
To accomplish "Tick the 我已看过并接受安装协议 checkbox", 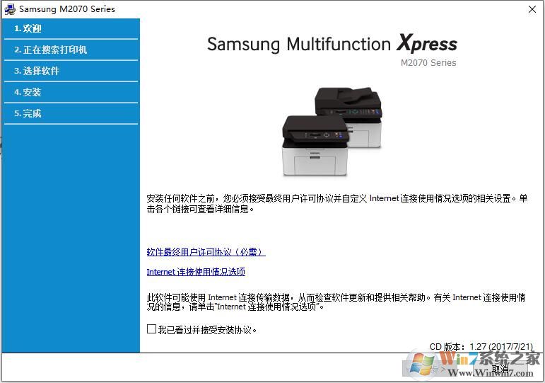I will click(151, 329).
